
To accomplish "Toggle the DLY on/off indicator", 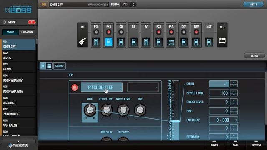I will click(x=184, y=32).
